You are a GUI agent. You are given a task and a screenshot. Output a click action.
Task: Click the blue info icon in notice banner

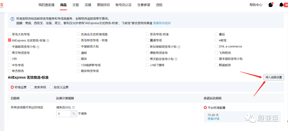(x=12, y=19)
